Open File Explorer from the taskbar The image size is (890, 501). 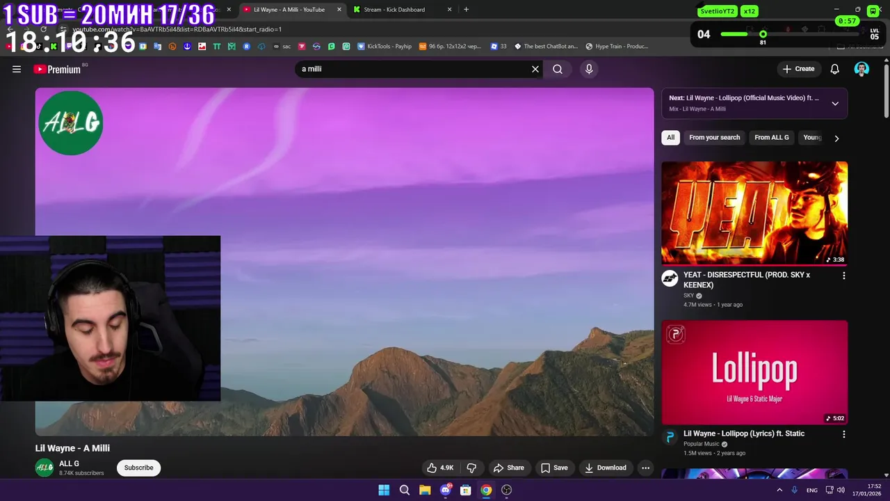coord(425,490)
